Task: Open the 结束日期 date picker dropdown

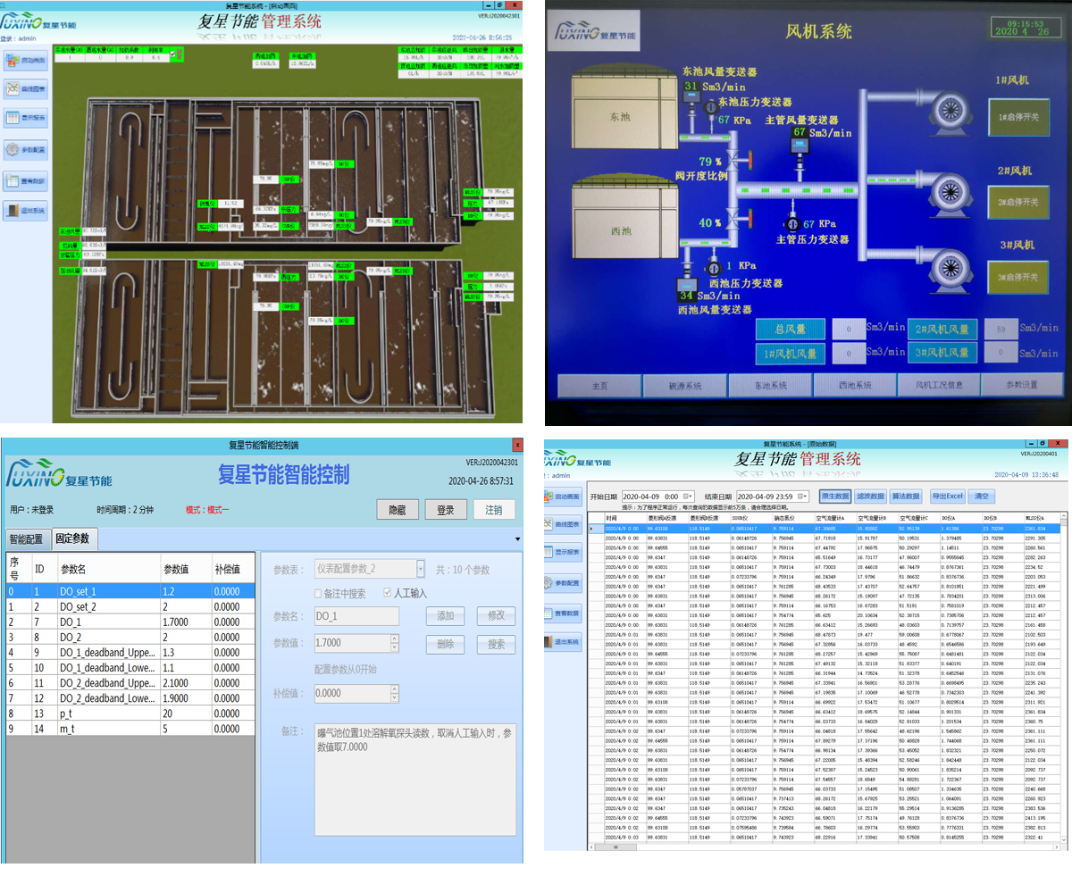Action: (803, 496)
